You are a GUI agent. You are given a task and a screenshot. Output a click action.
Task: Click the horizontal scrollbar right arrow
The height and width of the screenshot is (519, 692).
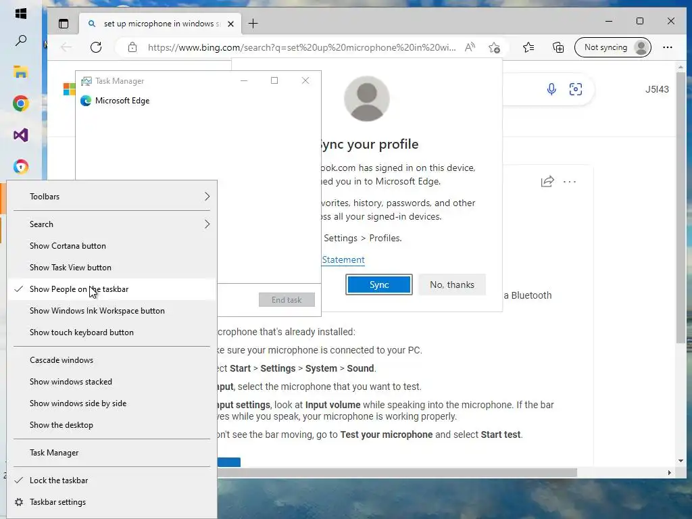[x=670, y=472]
